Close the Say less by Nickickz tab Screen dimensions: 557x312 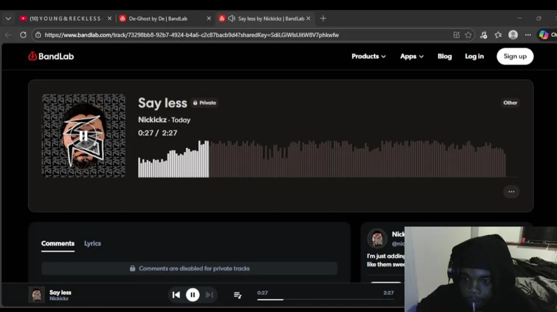click(308, 19)
